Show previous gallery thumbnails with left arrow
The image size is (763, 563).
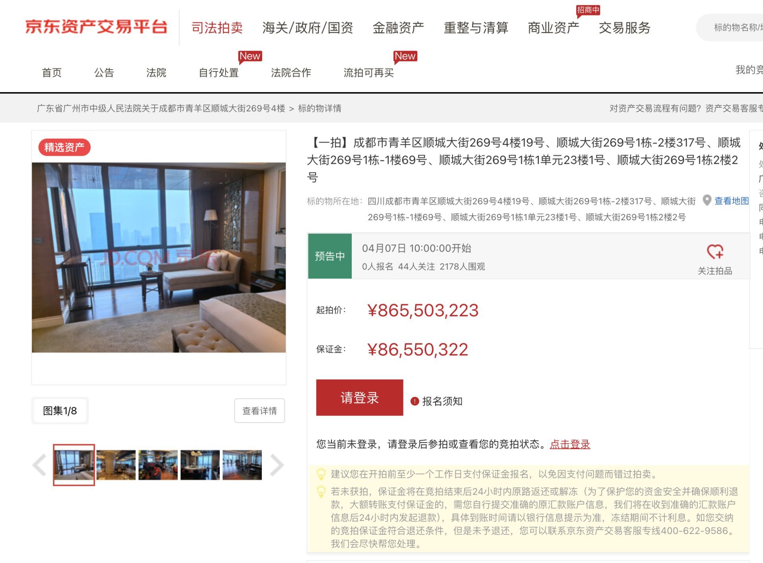(x=40, y=465)
